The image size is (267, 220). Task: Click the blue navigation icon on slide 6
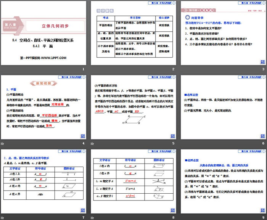262,136
